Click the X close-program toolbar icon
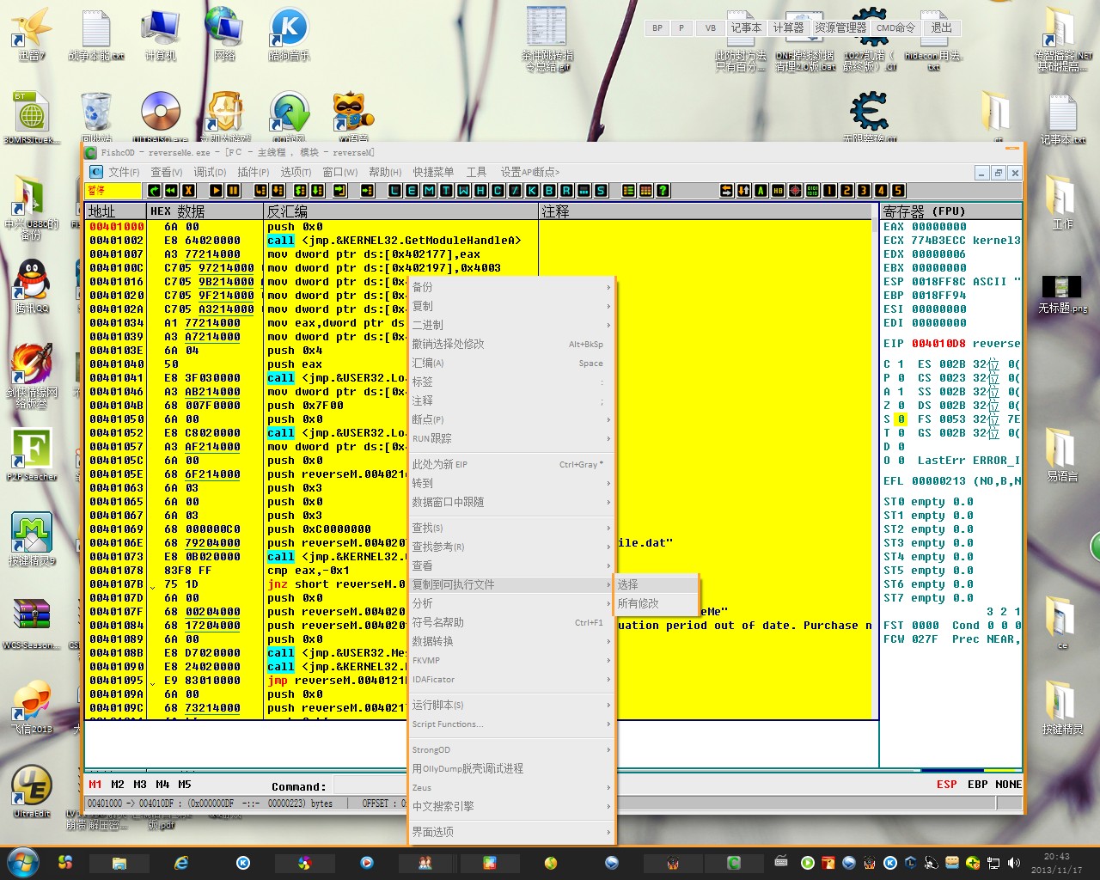The height and width of the screenshot is (880, 1100). [x=188, y=190]
